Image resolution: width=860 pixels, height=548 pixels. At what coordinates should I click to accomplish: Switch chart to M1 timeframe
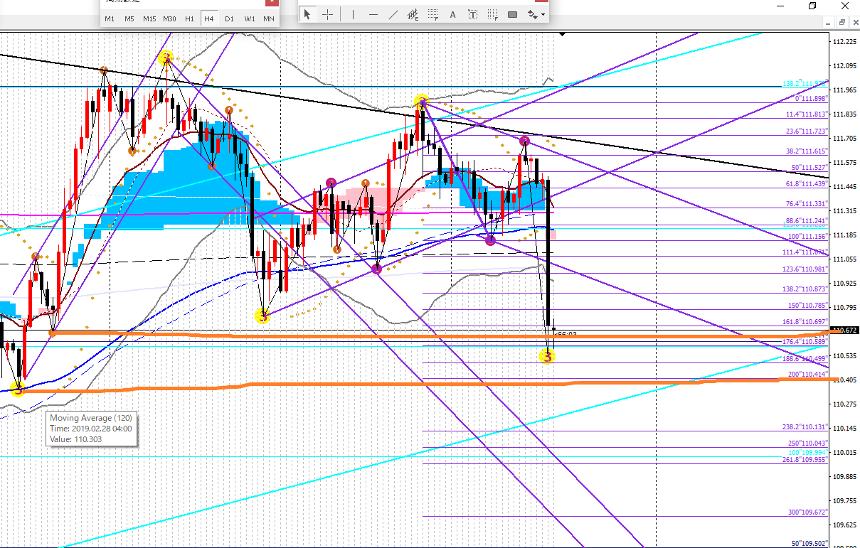110,18
